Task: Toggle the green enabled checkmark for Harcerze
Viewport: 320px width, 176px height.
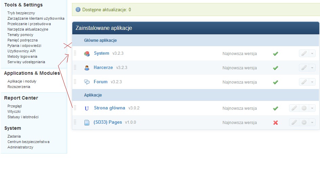Action: click(276, 68)
